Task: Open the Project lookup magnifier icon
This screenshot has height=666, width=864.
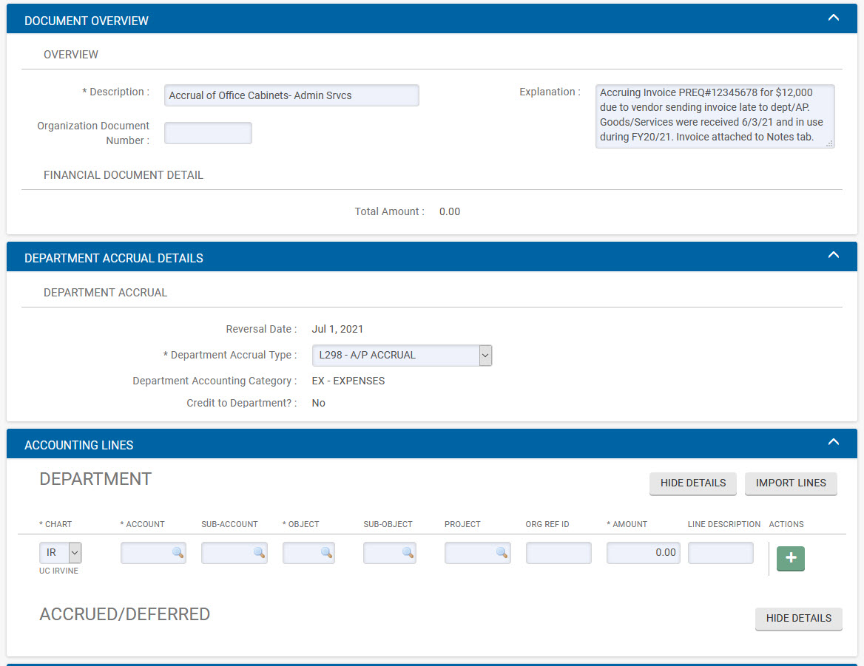Action: pyautogui.click(x=502, y=553)
